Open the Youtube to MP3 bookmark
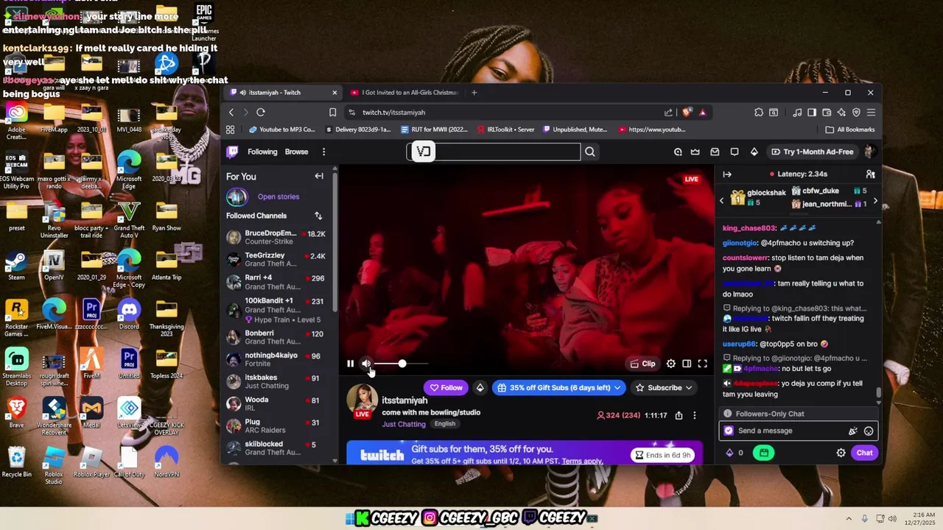Screen dimensions: 943x530 (x=282, y=130)
